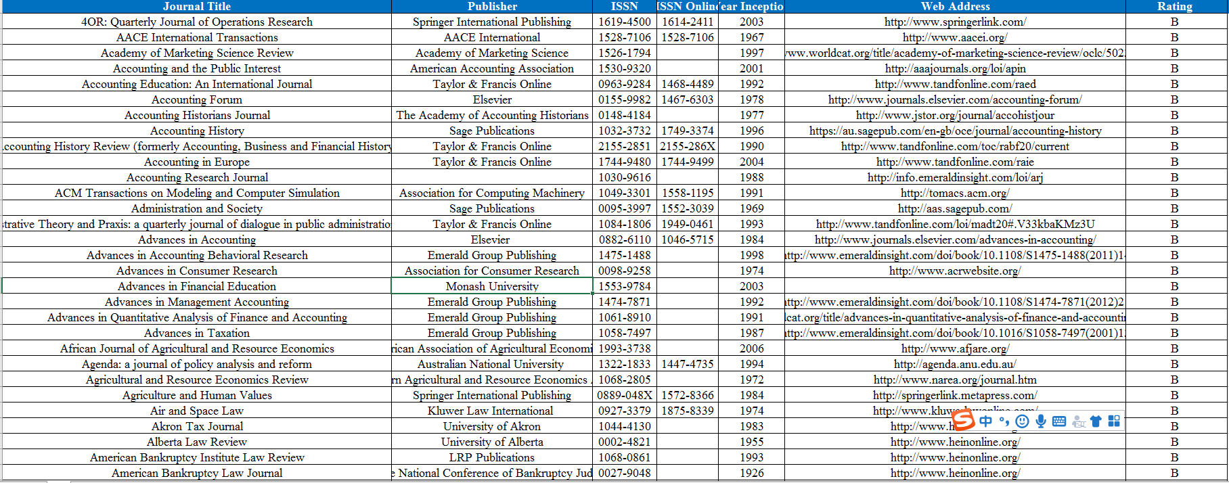
Task: Open the http://aas.sagepub.com/ link
Action: pos(955,208)
